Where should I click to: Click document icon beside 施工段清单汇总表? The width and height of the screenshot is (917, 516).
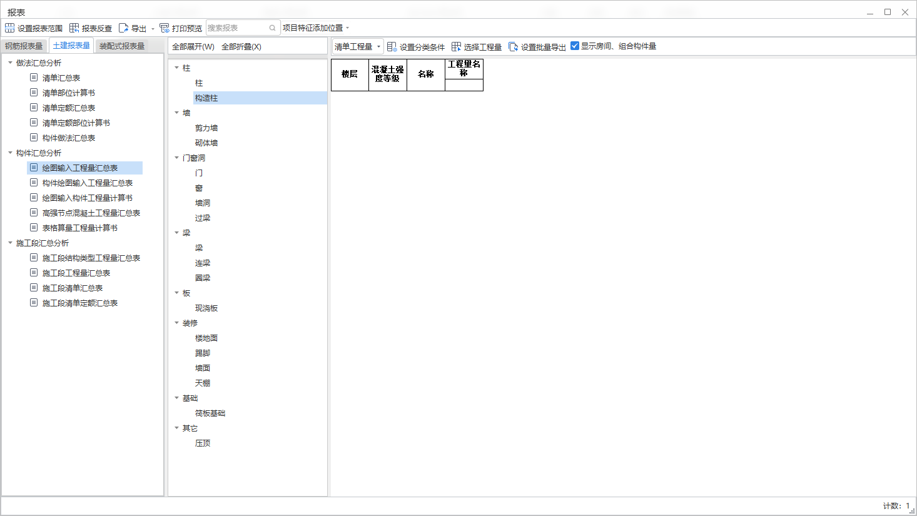(x=34, y=288)
